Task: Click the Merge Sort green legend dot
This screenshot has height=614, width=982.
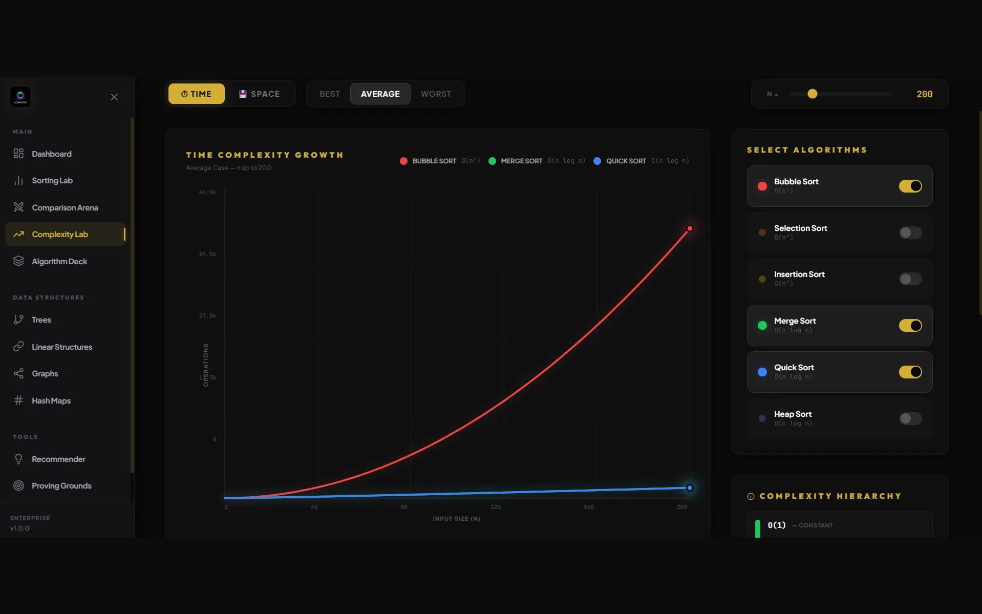Action: [x=492, y=161]
